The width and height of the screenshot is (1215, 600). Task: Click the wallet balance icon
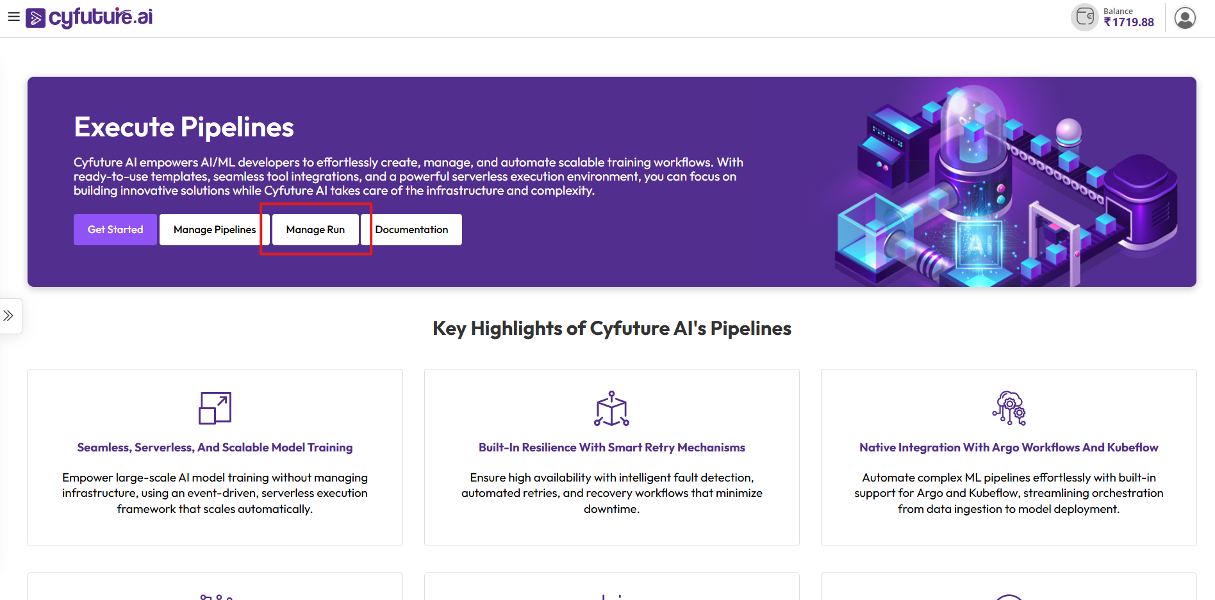(x=1084, y=17)
